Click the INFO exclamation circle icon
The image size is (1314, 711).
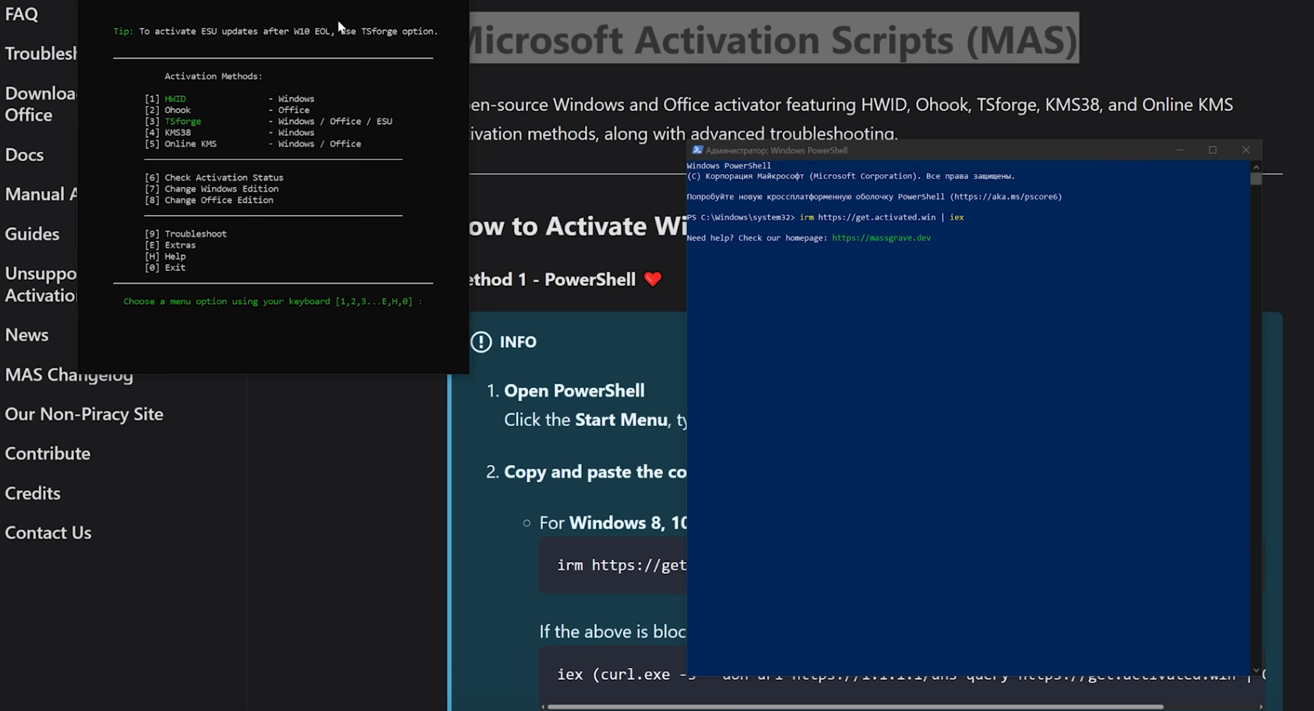[481, 342]
